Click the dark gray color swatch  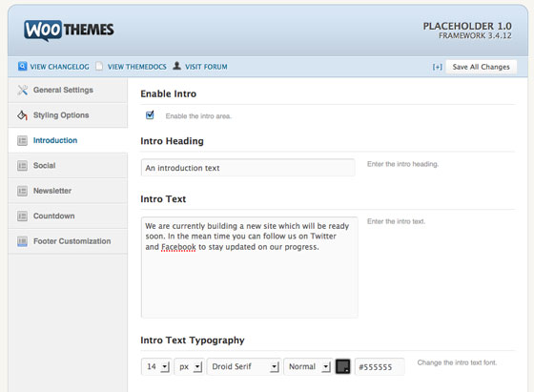click(343, 366)
